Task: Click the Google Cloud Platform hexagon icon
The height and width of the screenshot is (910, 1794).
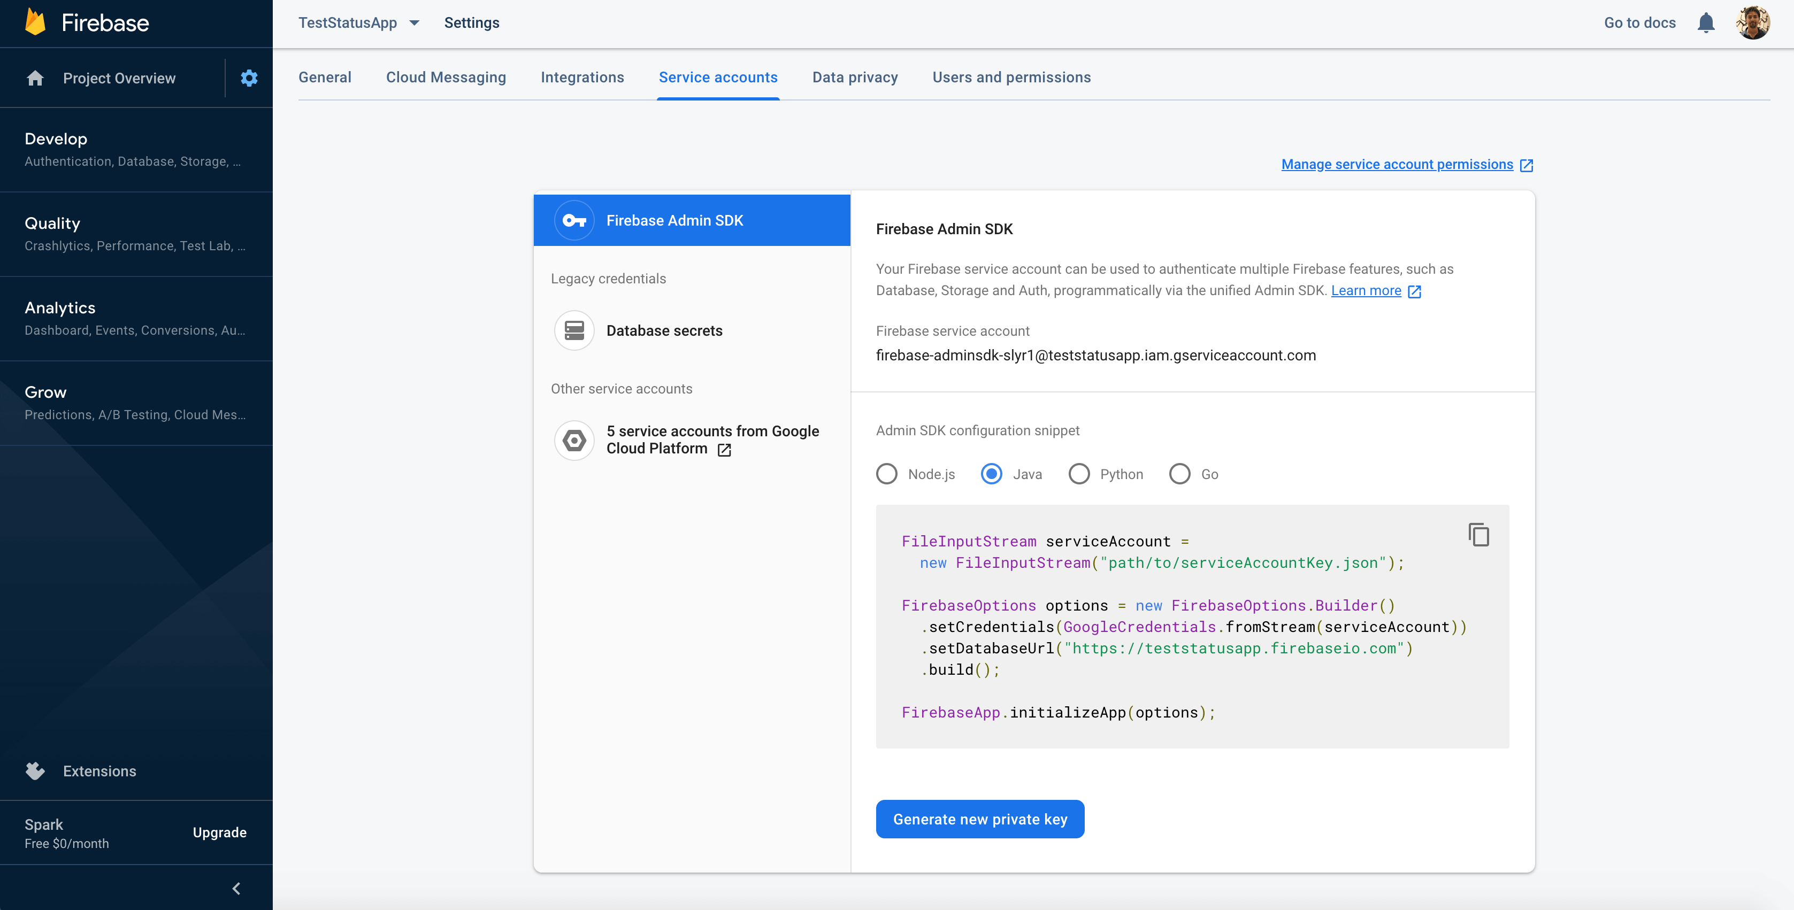Action: pyautogui.click(x=574, y=440)
